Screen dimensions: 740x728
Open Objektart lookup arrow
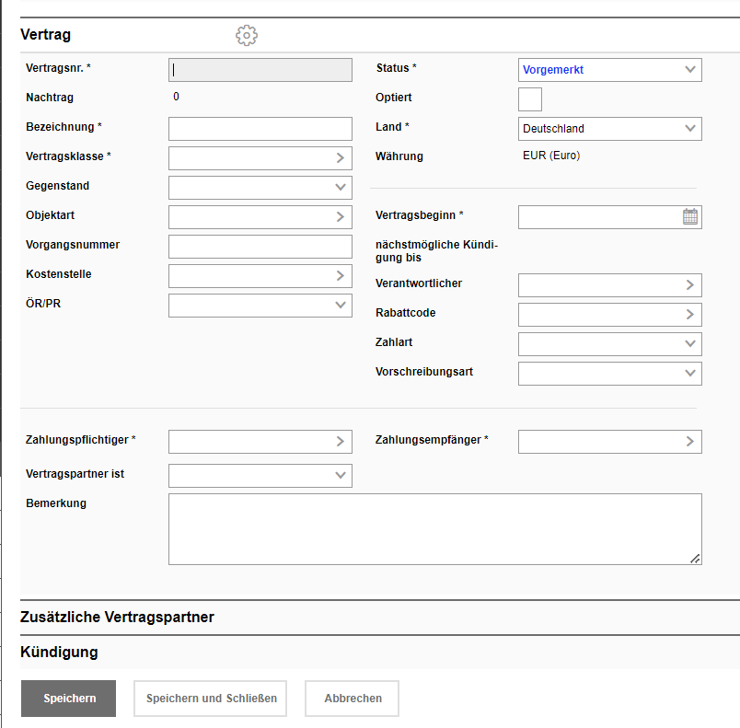340,217
